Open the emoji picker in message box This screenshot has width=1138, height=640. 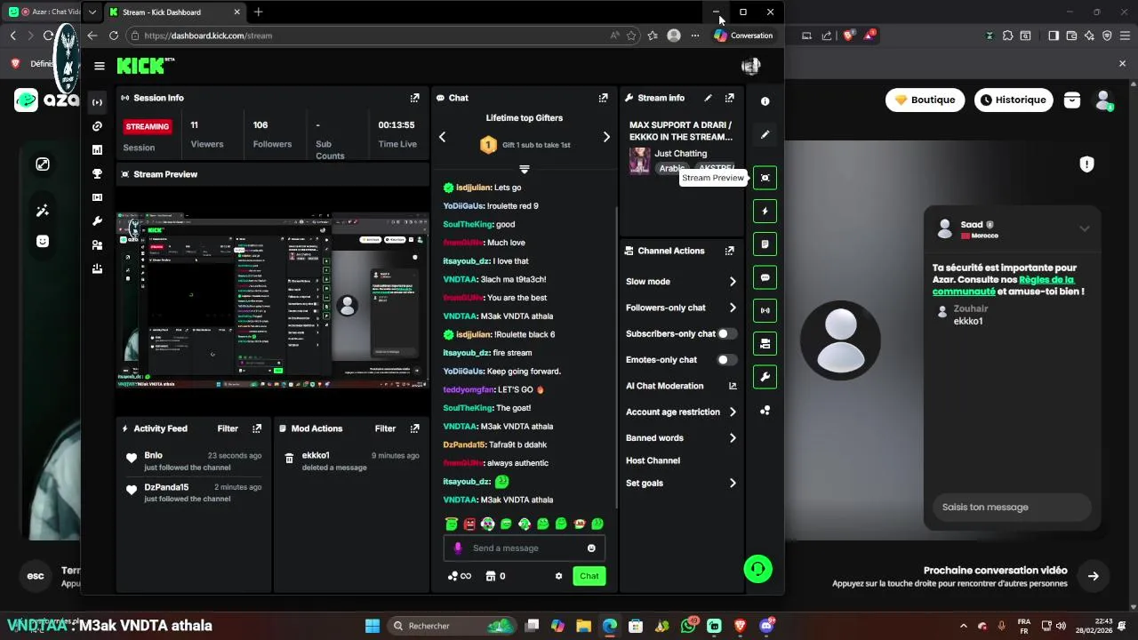click(x=591, y=548)
